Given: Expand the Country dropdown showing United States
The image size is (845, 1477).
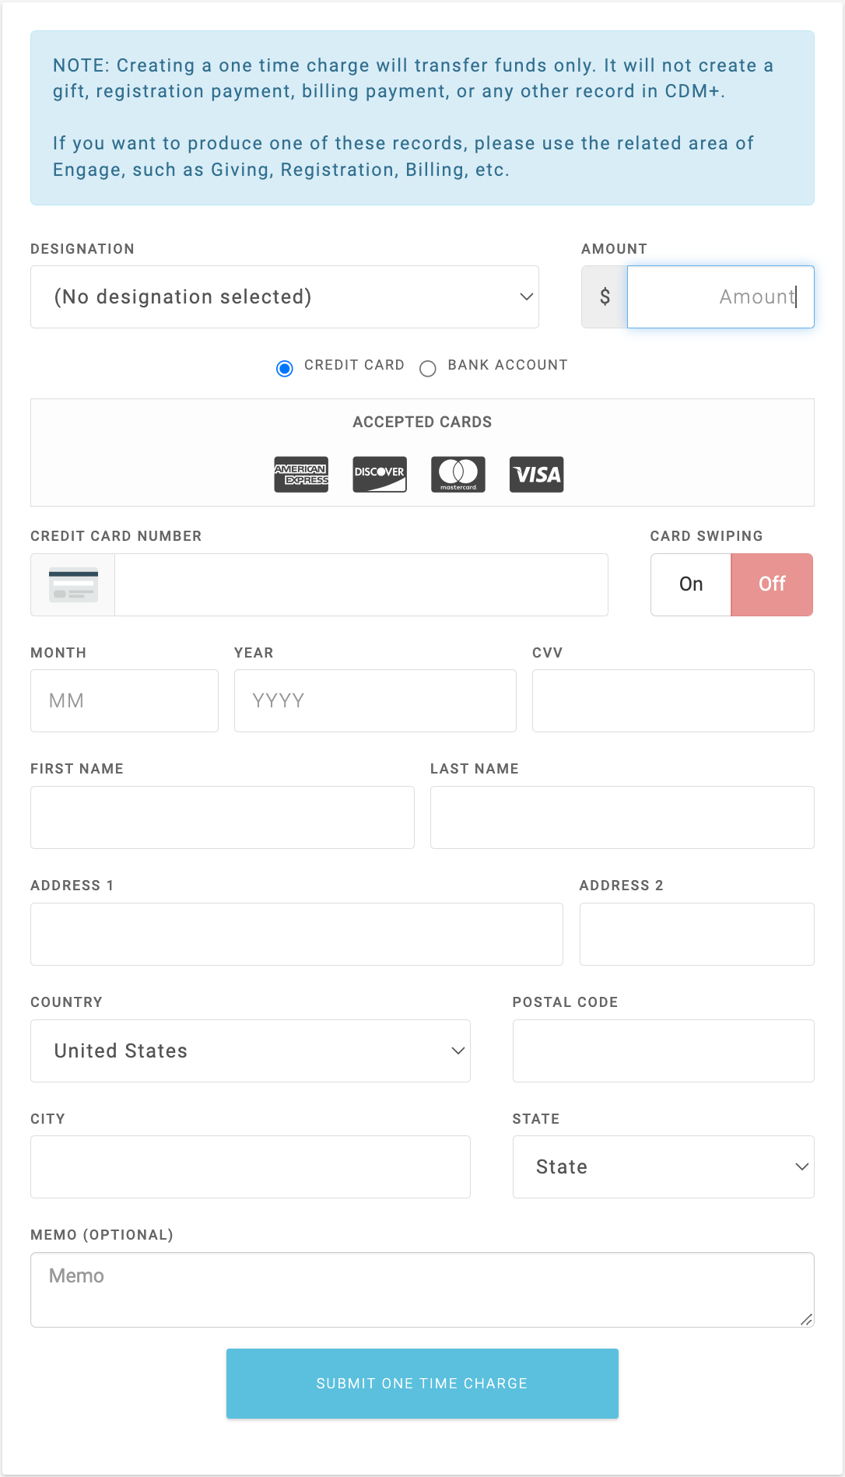Looking at the screenshot, I should coord(251,1051).
